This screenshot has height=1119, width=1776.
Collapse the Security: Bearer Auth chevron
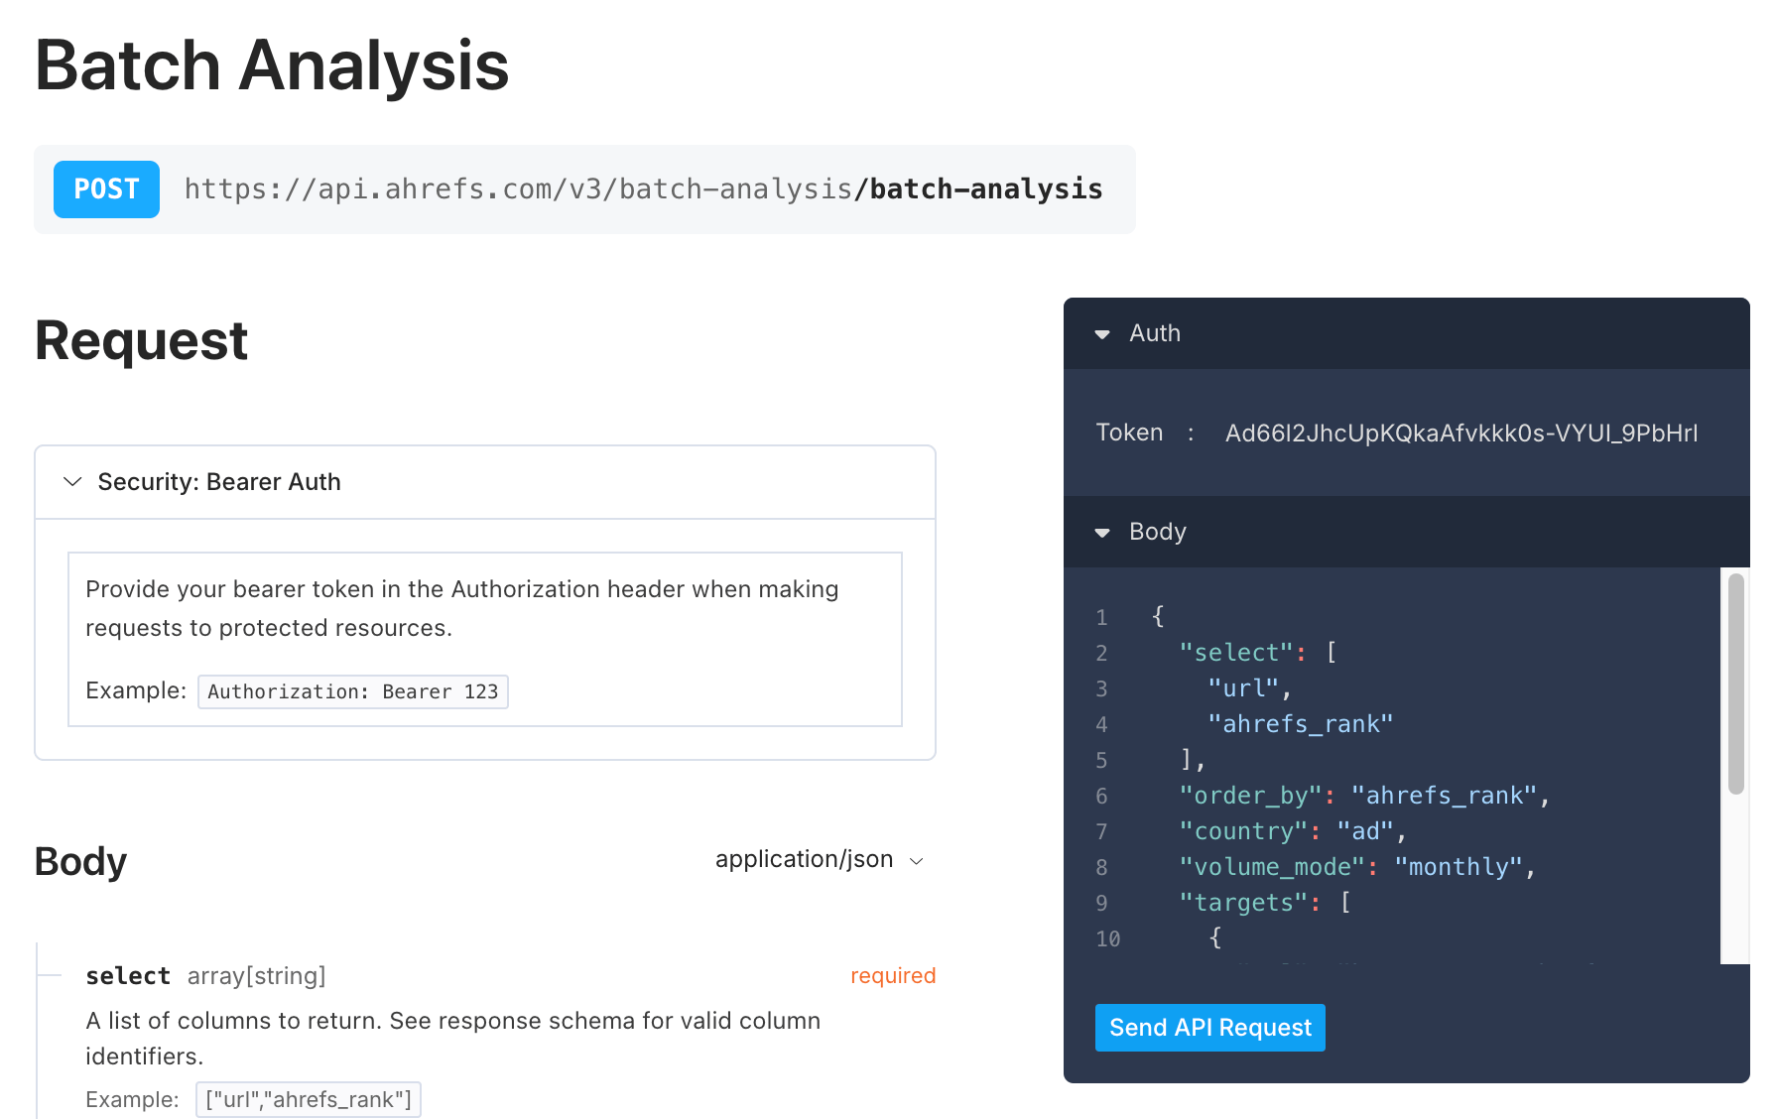(72, 482)
